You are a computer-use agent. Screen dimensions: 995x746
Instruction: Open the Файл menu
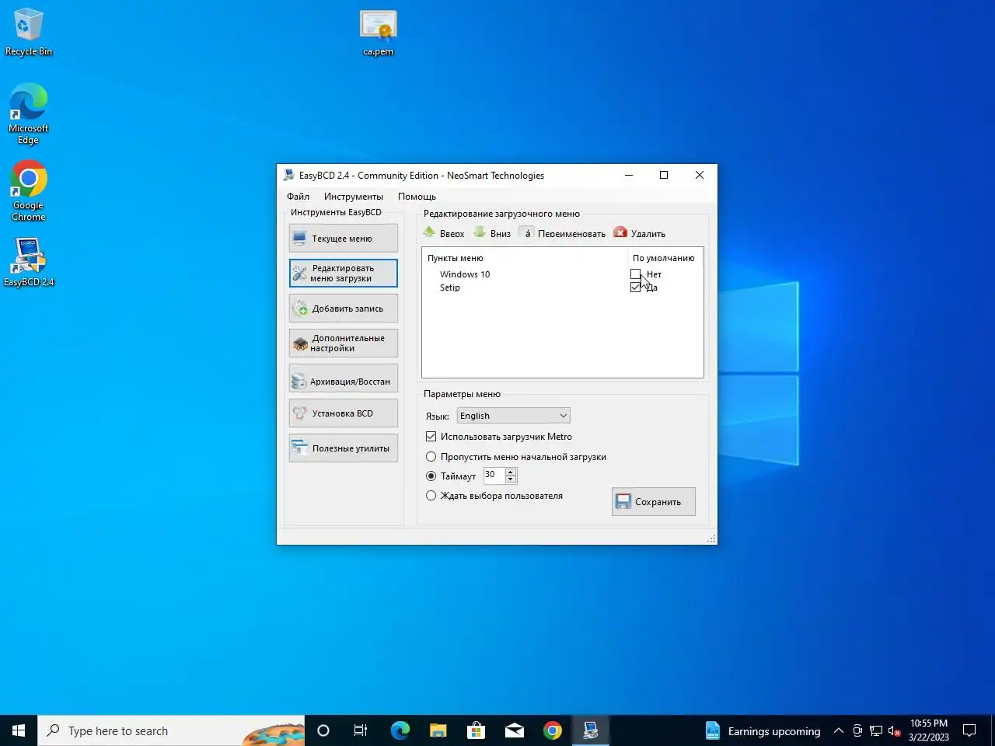pyautogui.click(x=298, y=197)
